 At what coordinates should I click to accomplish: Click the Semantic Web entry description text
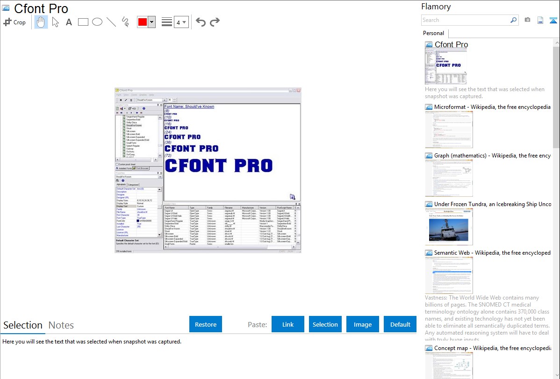click(488, 318)
